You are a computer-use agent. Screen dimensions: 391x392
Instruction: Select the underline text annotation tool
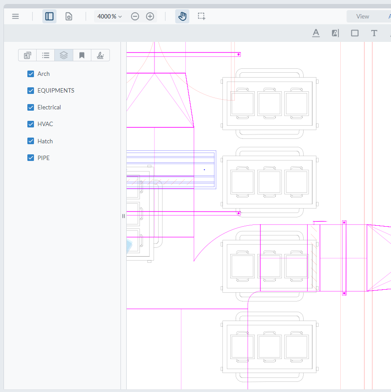tap(316, 33)
